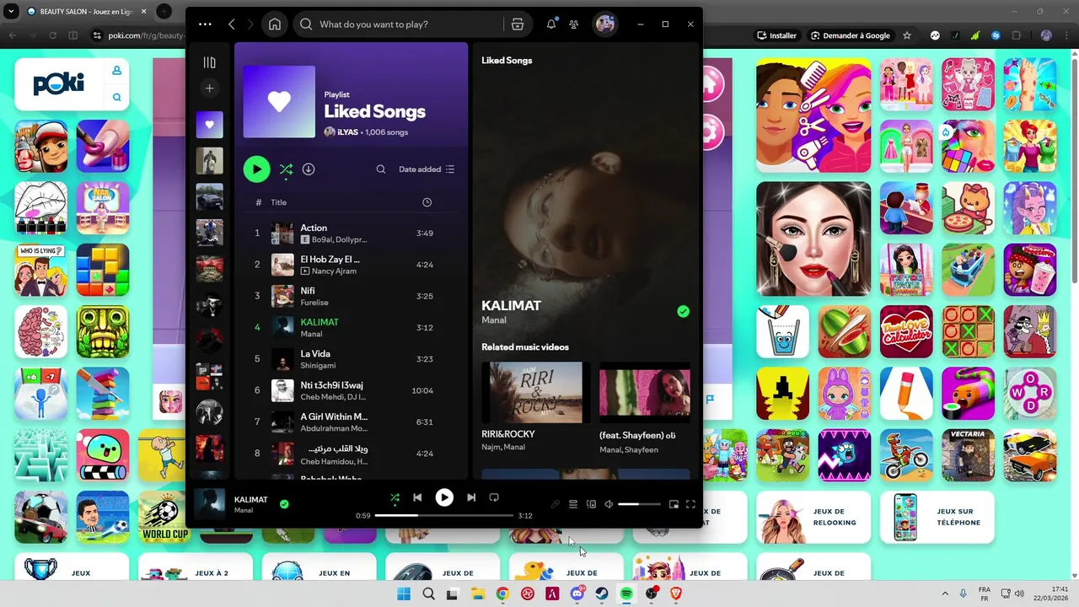Sort tracks by the duration clock column
Screen dimensions: 1079x607
click(x=427, y=202)
